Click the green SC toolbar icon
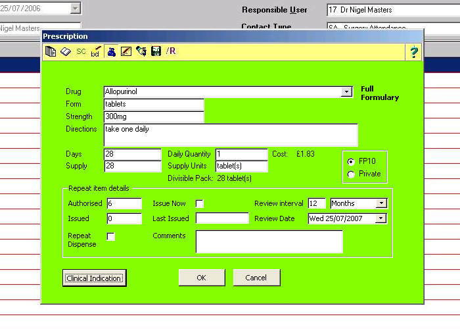Viewport: 460px width, 329px height. point(81,52)
